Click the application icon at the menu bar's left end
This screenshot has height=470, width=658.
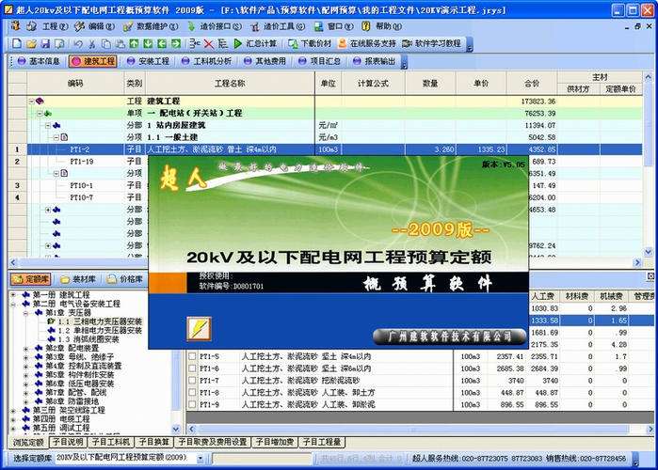tap(15, 26)
